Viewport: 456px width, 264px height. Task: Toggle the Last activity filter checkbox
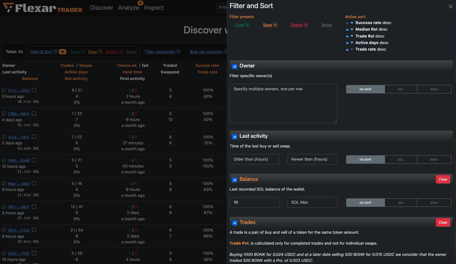coord(235,137)
